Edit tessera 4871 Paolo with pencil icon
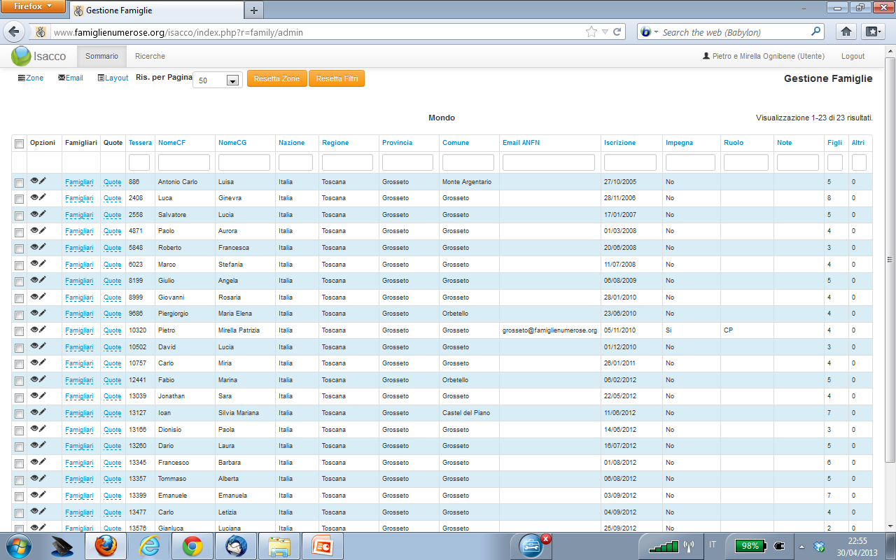Screen dimensions: 896x560 pyautogui.click(x=43, y=230)
